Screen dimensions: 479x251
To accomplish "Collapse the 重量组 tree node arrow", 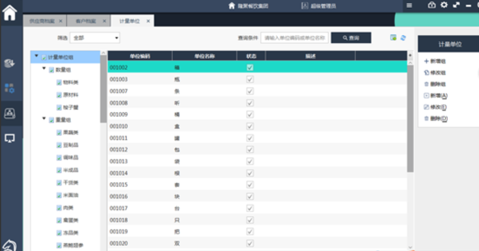I will click(x=44, y=119).
